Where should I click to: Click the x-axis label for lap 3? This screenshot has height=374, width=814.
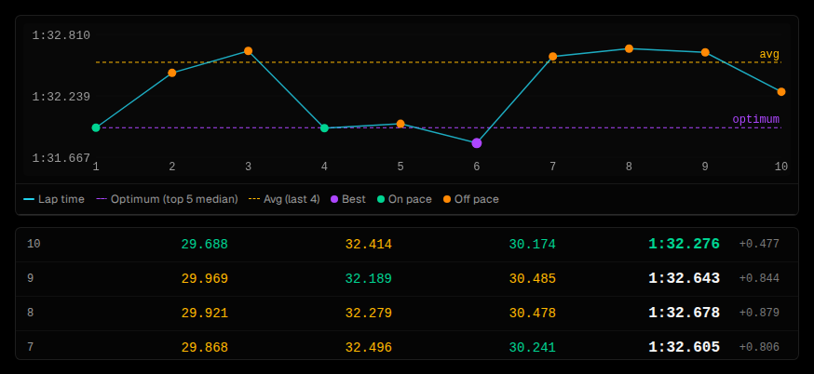point(248,167)
